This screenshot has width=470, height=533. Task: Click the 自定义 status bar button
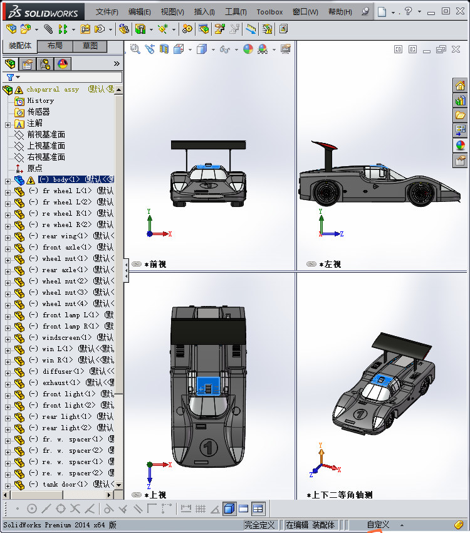point(378,525)
